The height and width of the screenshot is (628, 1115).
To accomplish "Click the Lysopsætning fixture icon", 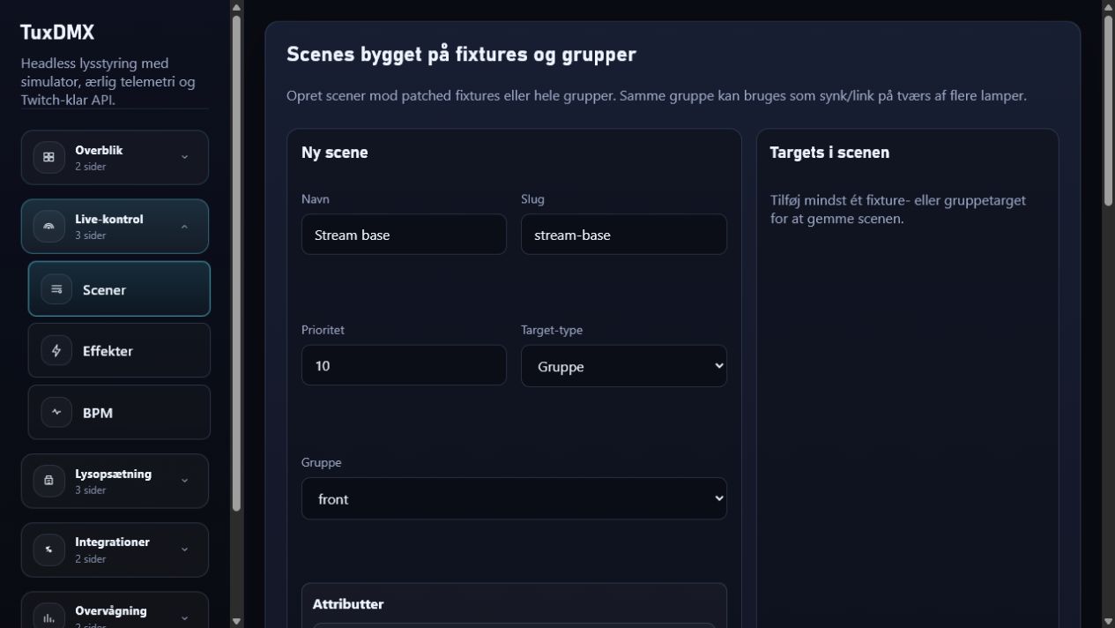I will 48,481.
